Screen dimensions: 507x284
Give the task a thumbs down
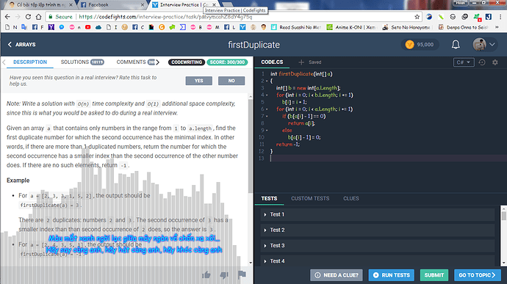[x=224, y=275]
